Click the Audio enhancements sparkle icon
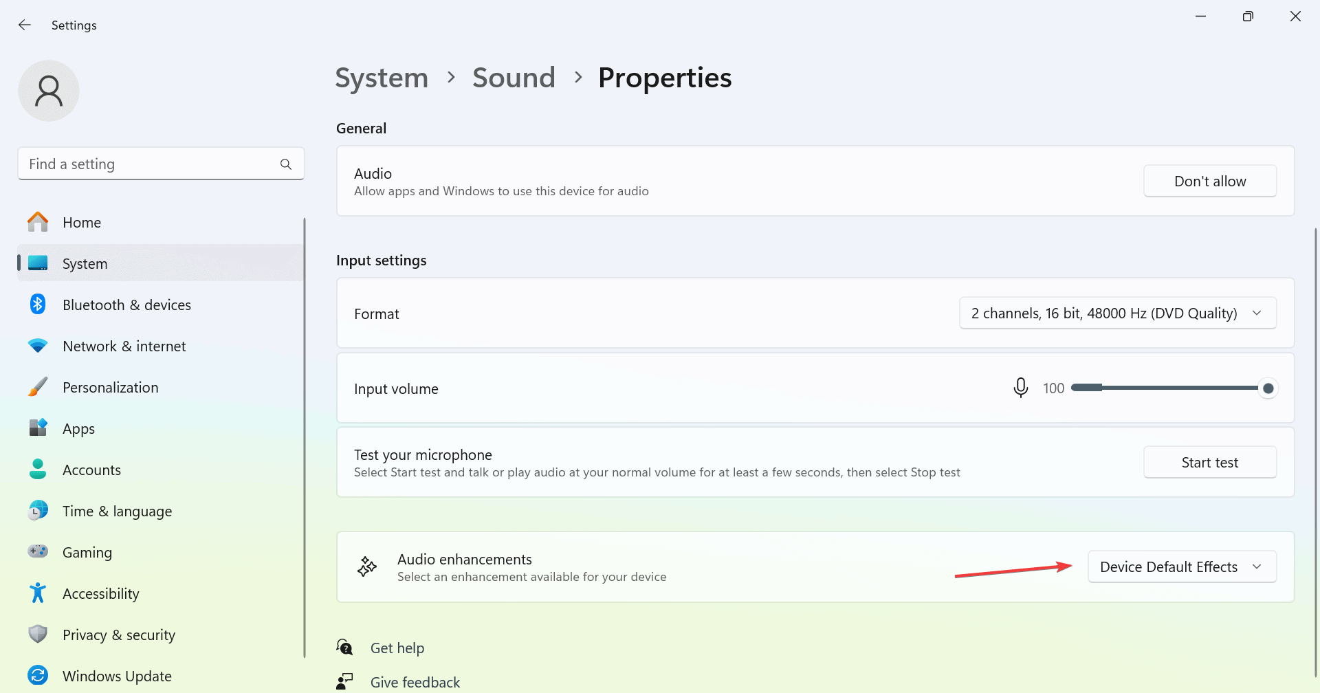The height and width of the screenshot is (693, 1320). point(367,567)
